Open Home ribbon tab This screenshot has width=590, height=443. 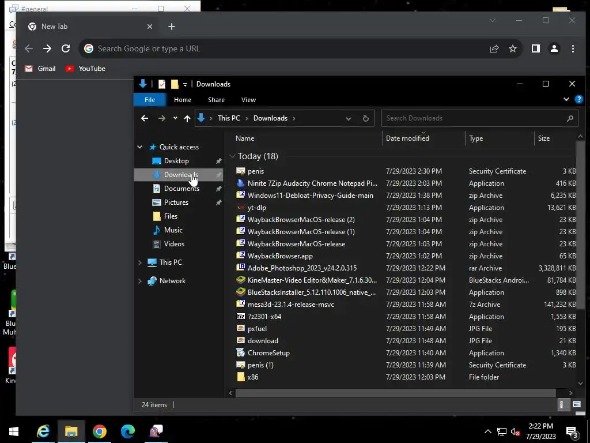183,100
